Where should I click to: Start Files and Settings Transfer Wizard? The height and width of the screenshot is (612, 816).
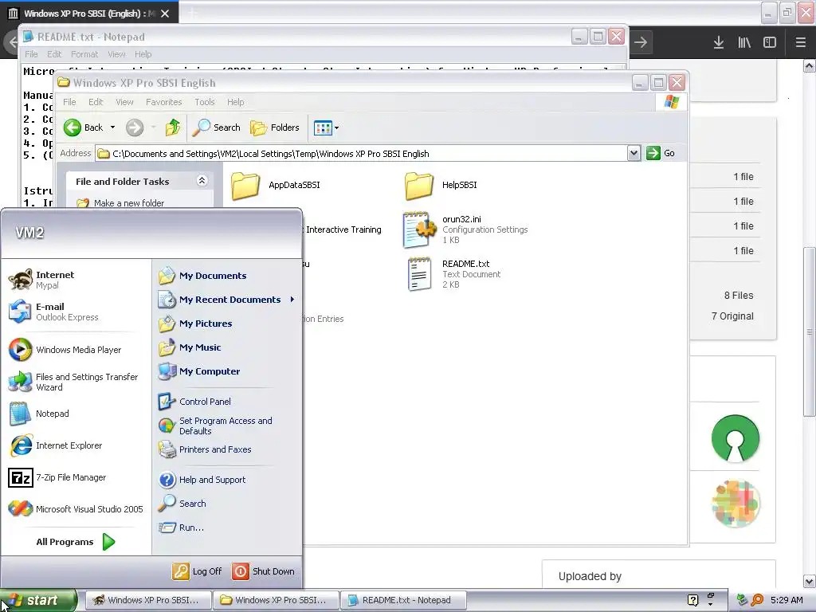[76, 382]
